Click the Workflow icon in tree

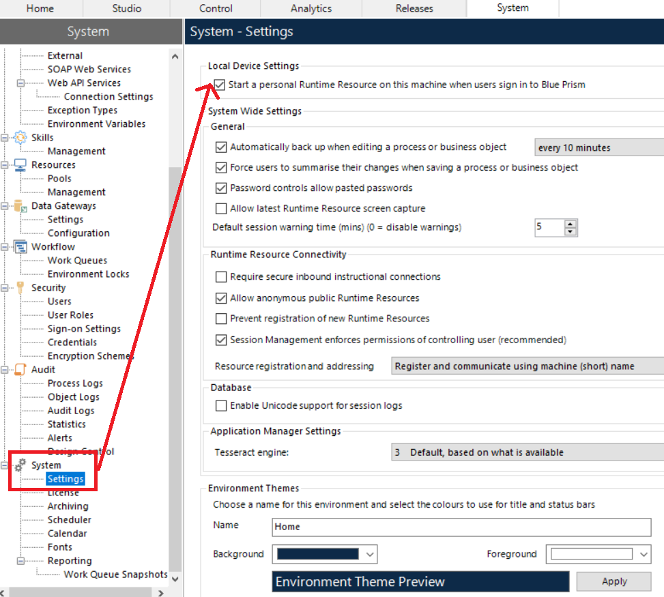tap(20, 247)
